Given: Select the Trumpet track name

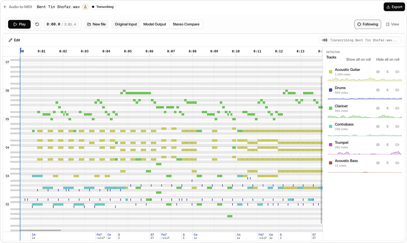Looking at the screenshot, I should (x=342, y=143).
